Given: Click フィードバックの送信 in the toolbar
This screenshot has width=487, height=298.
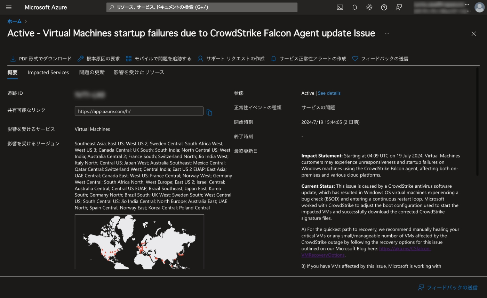Looking at the screenshot, I should [x=384, y=59].
